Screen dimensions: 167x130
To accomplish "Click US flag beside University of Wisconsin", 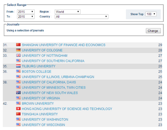I will coord(18,124).
